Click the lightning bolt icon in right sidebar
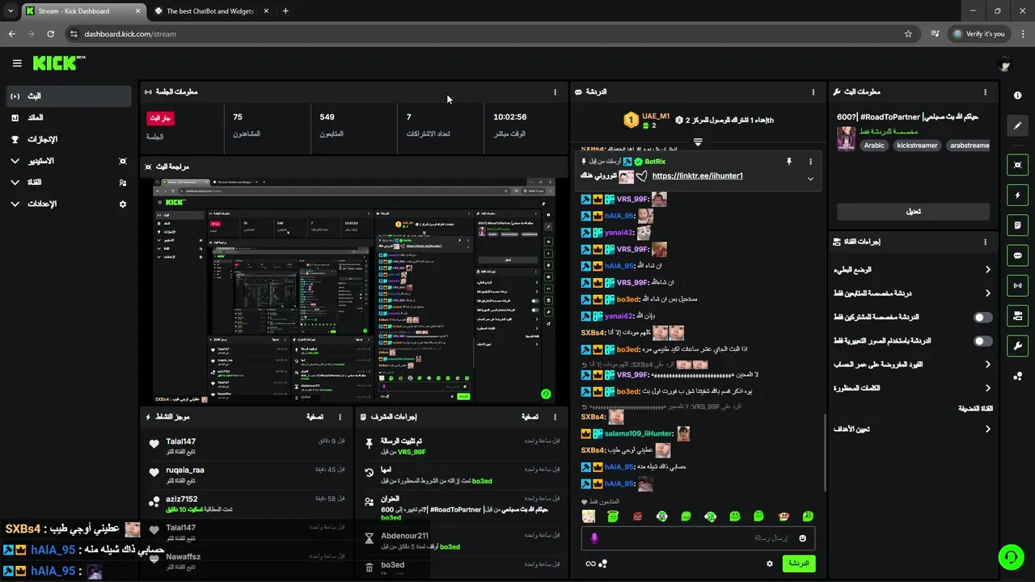The image size is (1035, 582). click(x=1017, y=195)
